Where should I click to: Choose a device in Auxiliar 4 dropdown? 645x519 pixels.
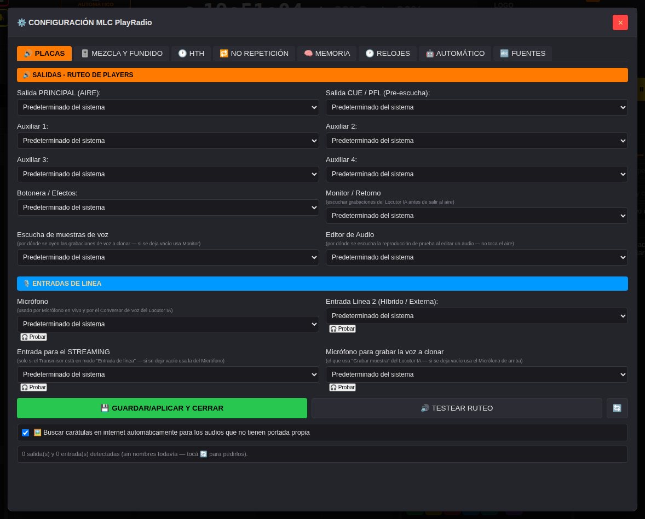pyautogui.click(x=477, y=174)
